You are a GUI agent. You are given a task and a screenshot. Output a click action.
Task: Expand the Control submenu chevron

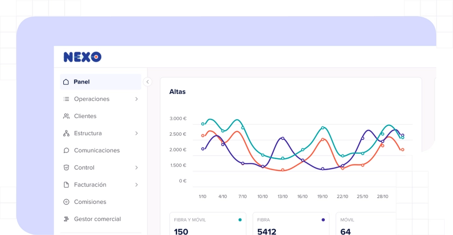pos(137,168)
